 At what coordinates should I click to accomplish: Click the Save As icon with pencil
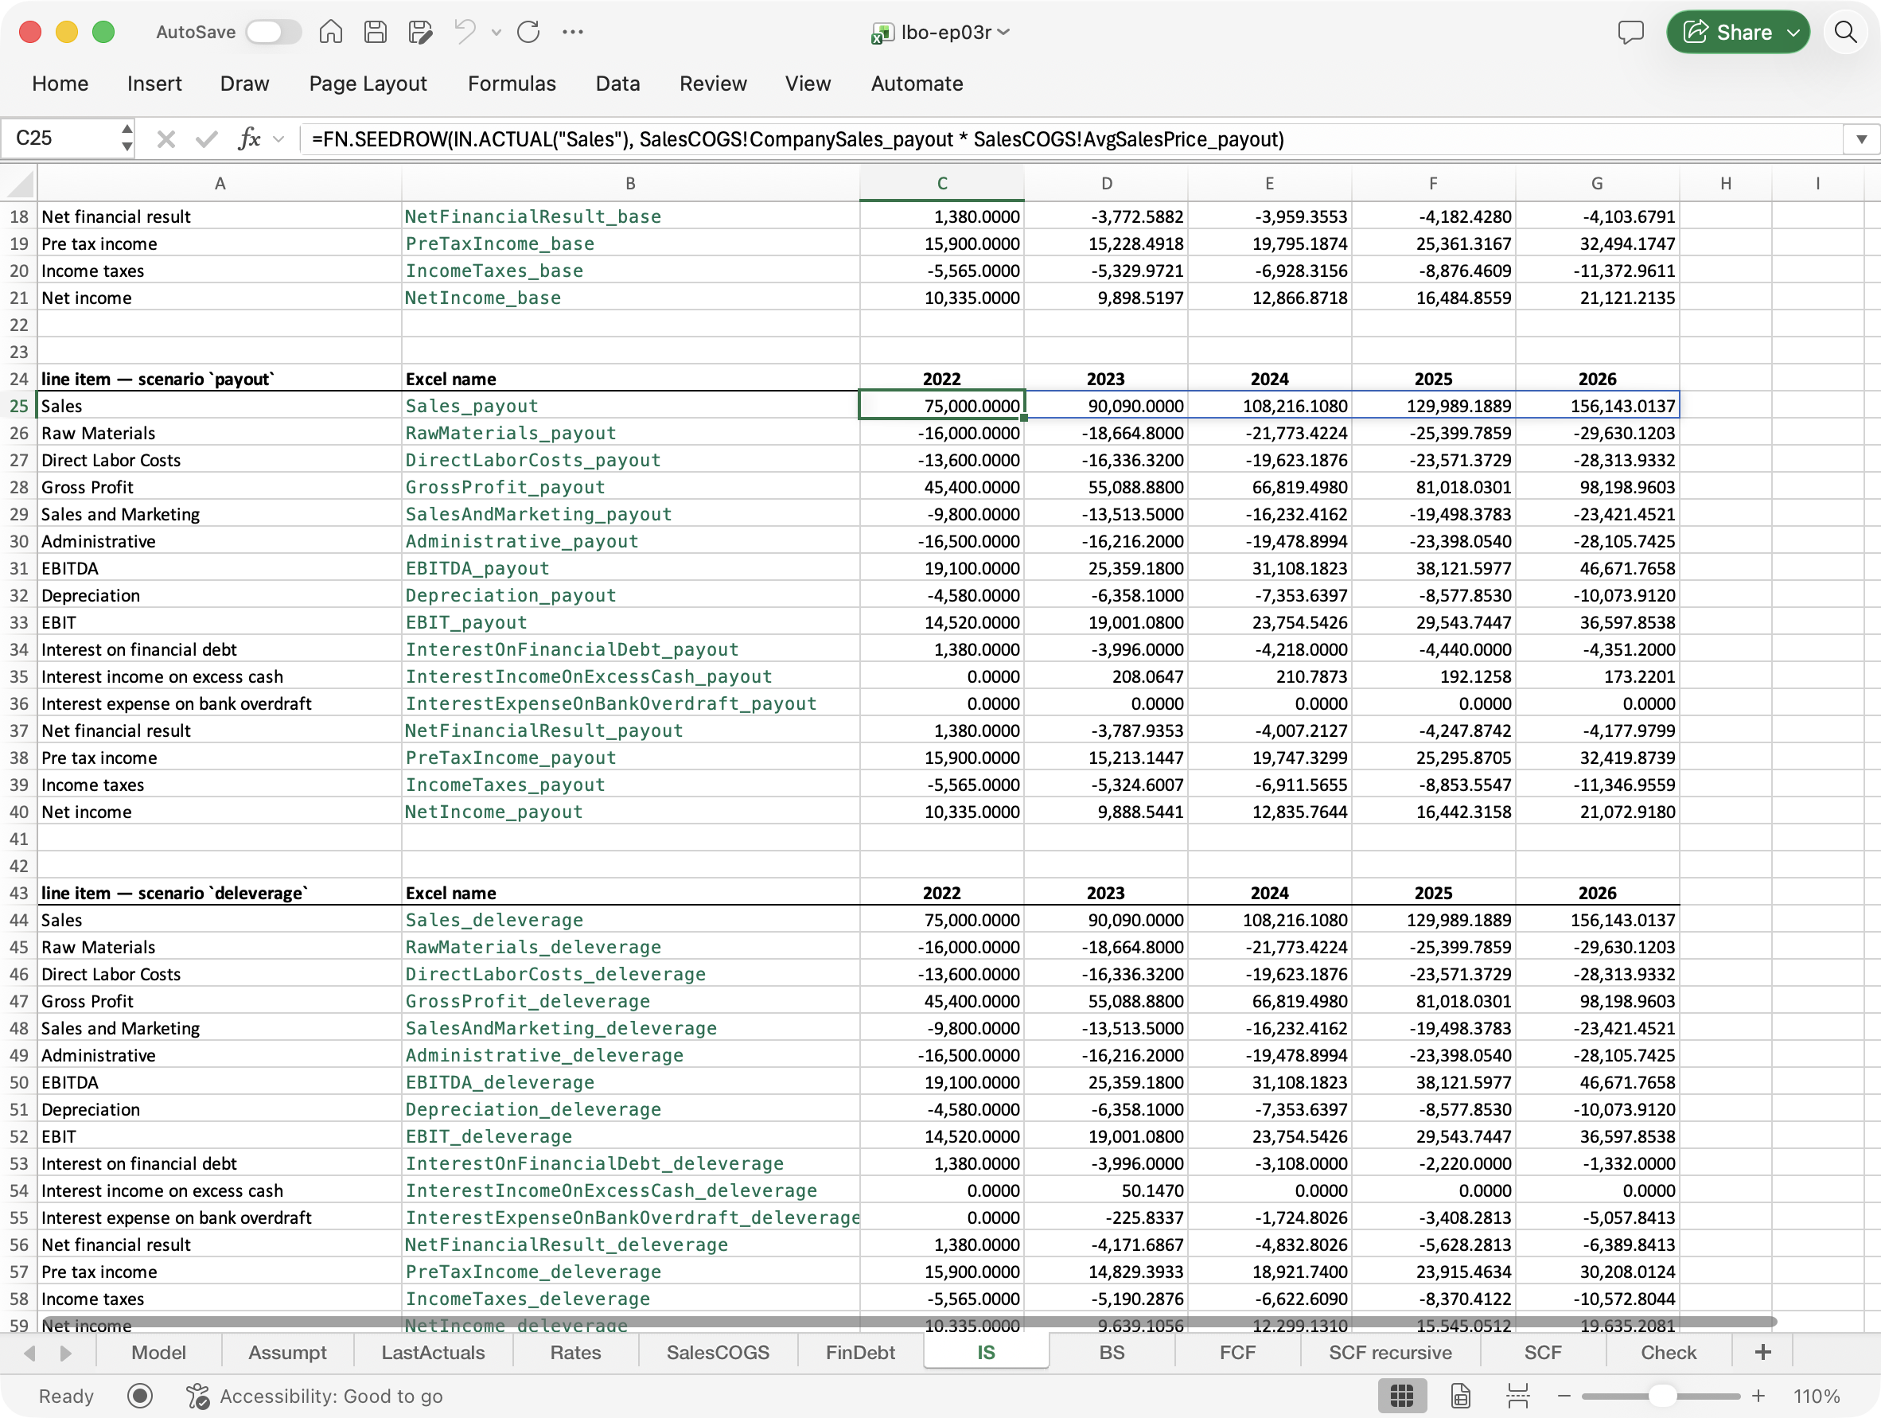coord(420,33)
